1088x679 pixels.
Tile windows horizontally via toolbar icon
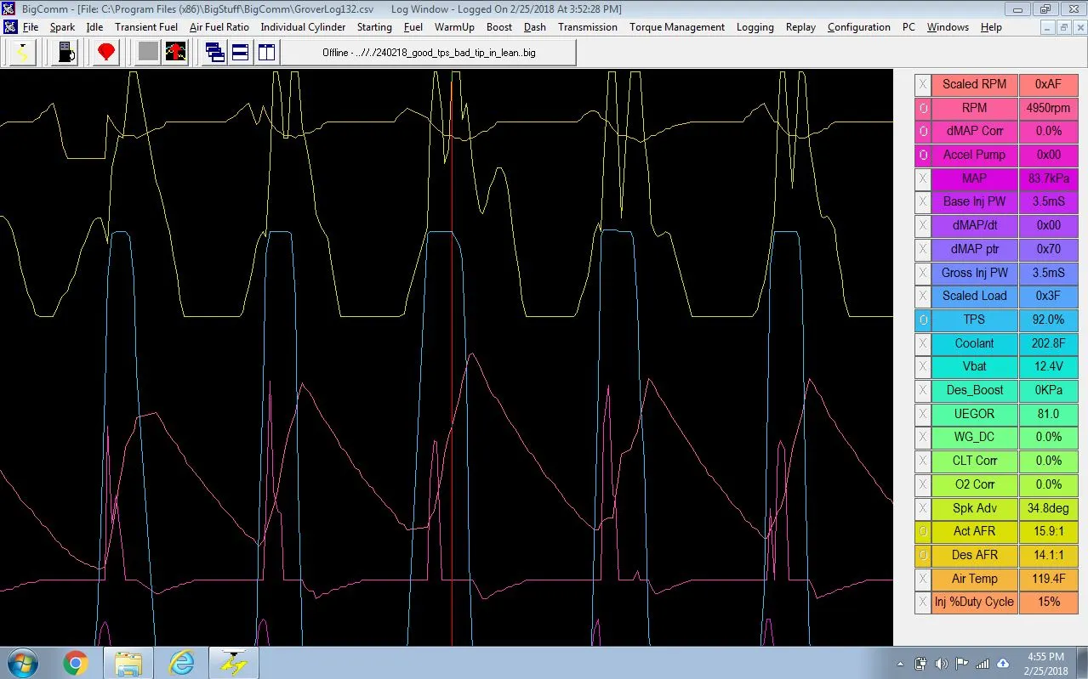pos(241,53)
